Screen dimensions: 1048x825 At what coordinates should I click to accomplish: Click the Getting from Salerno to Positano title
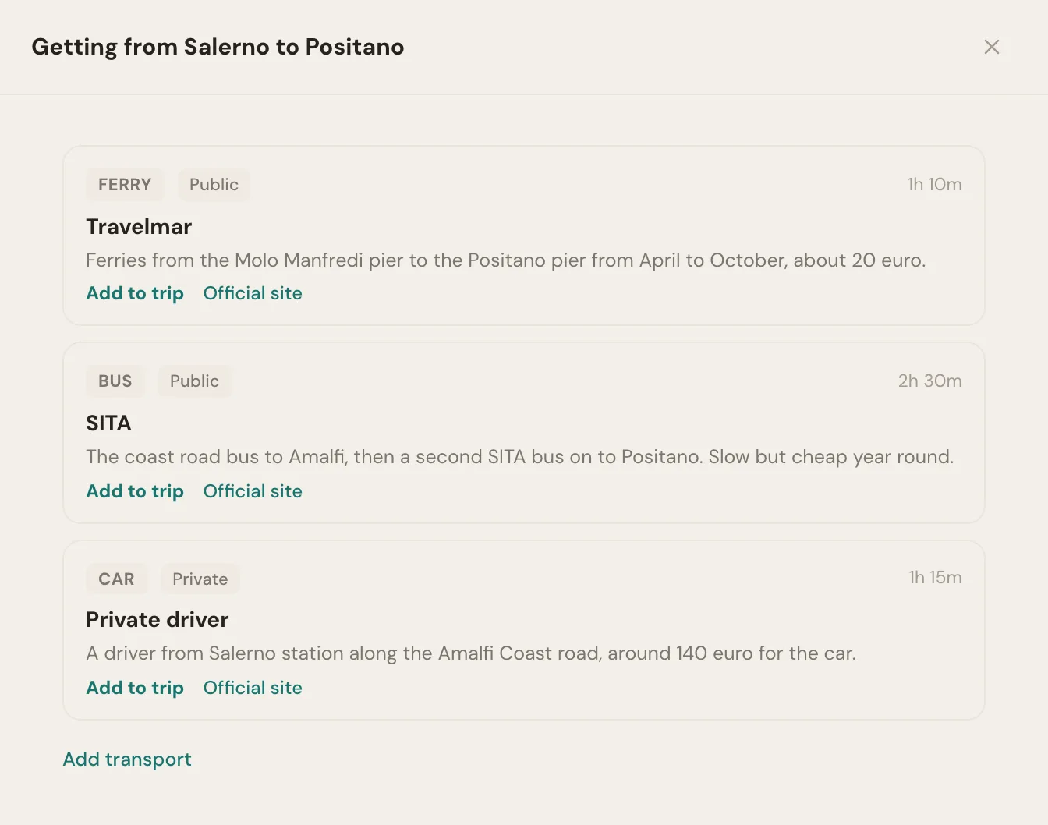tap(218, 48)
